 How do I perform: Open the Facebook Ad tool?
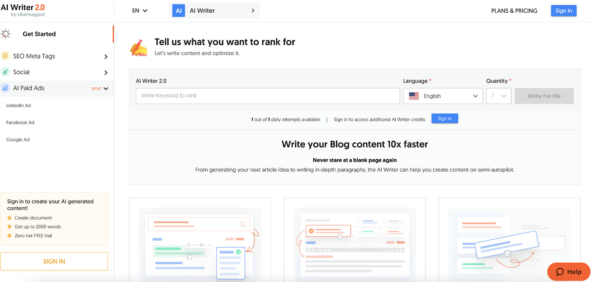20,123
